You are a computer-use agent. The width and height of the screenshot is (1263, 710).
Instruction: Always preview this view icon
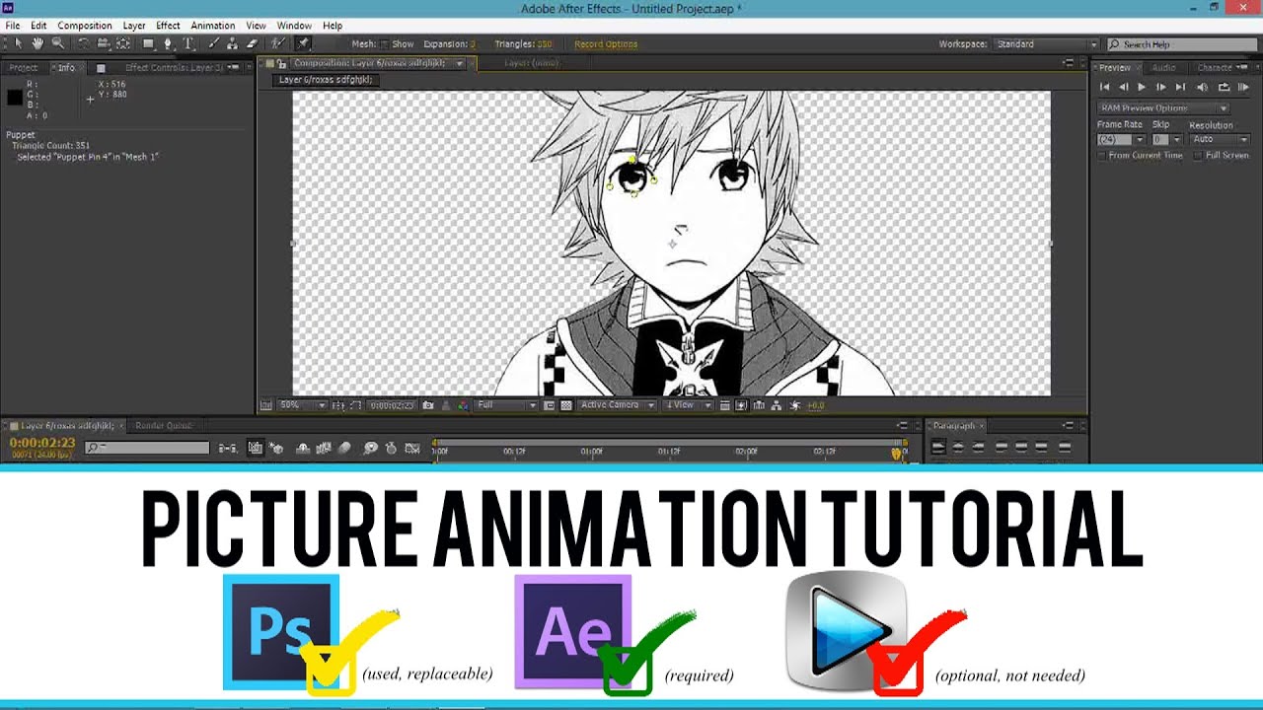(264, 405)
